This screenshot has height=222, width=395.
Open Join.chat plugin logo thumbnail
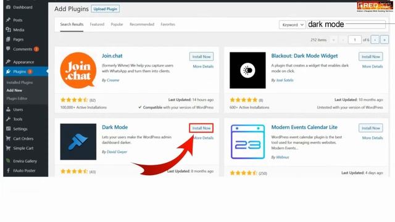tap(78, 70)
